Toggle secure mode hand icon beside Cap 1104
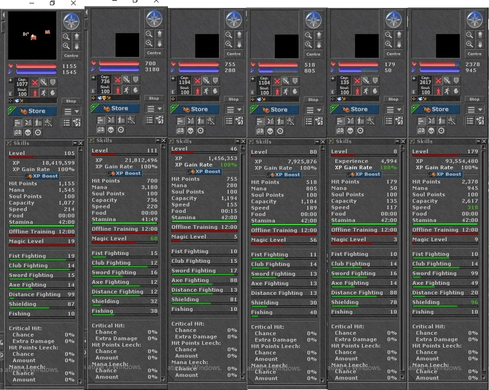489x390 pixels. pyautogui.click(x=295, y=92)
